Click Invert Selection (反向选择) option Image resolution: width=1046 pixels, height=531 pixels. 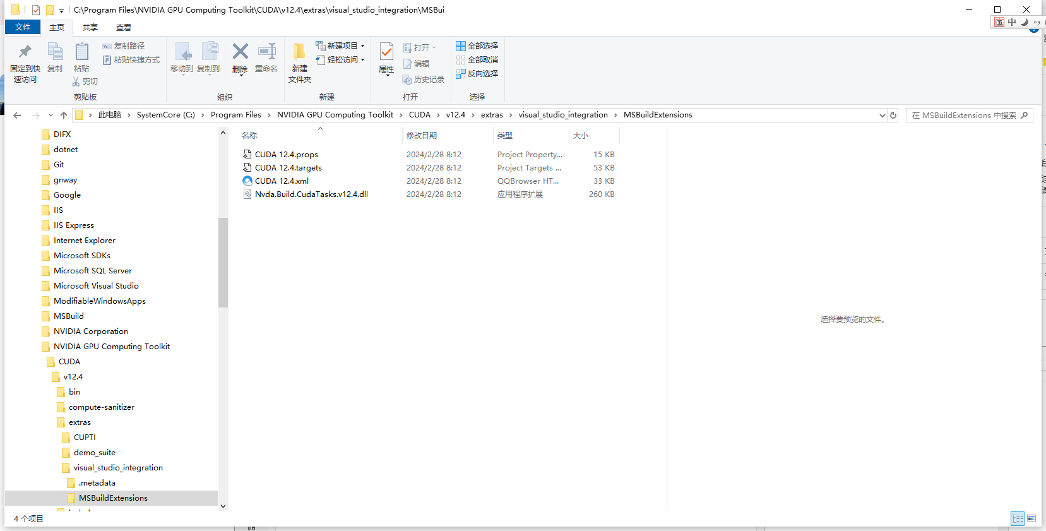click(x=477, y=74)
